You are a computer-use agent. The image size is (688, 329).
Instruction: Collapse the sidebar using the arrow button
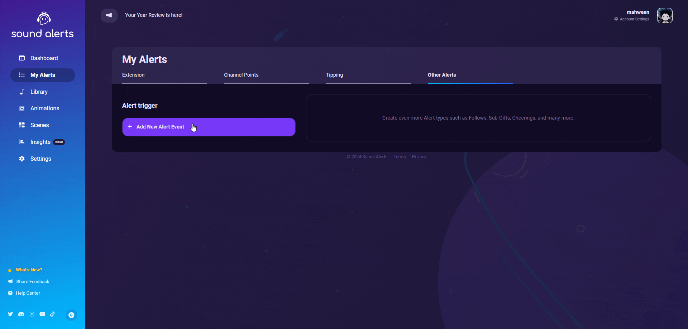coord(71,315)
